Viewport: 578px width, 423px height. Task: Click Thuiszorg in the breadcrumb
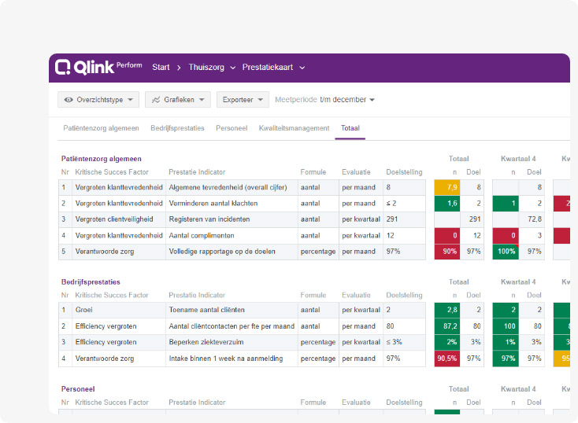[206, 68]
